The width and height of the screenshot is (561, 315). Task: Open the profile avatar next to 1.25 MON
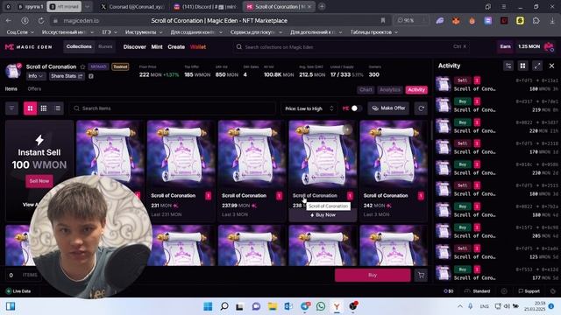click(549, 46)
